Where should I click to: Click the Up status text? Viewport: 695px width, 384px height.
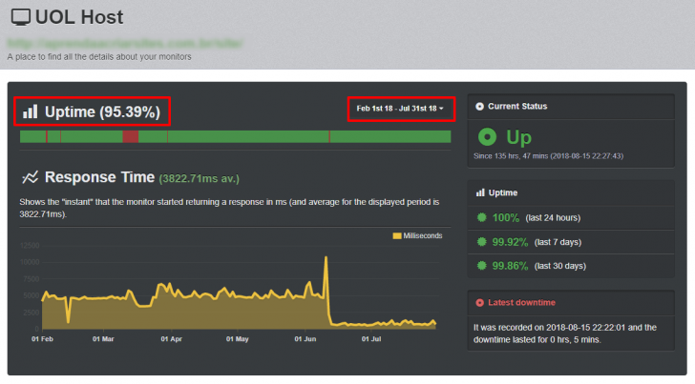click(x=518, y=137)
